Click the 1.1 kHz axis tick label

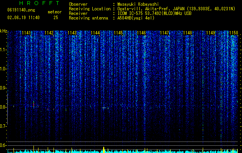(3, 50)
